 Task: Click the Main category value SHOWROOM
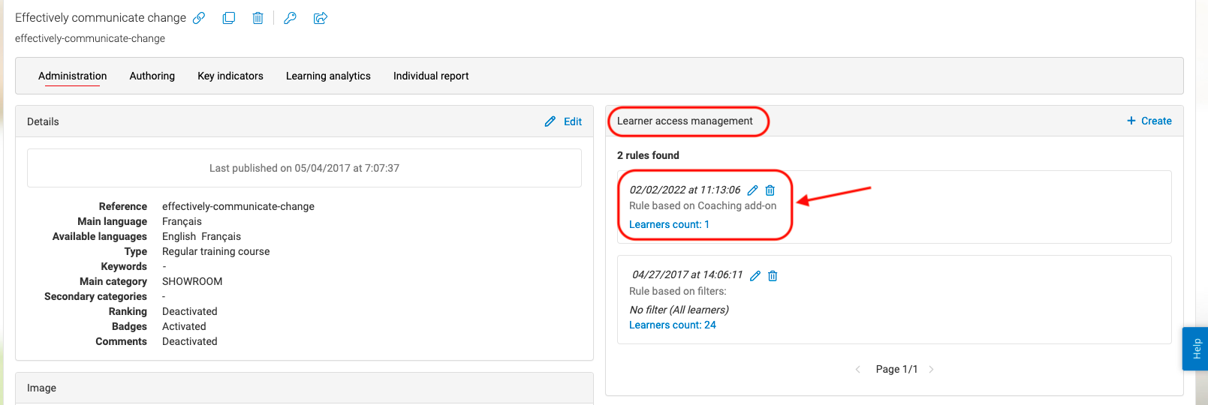[192, 281]
